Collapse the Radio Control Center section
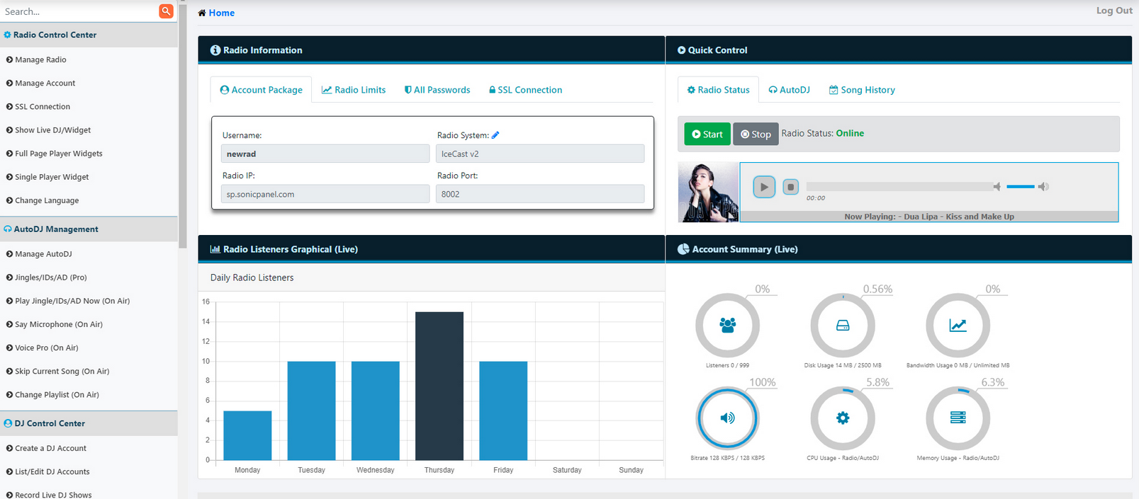Viewport: 1139px width, 499px height. pos(55,35)
